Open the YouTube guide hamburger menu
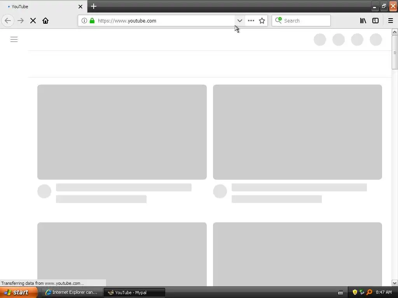Screen dimensions: 398x298 [x=14, y=39]
